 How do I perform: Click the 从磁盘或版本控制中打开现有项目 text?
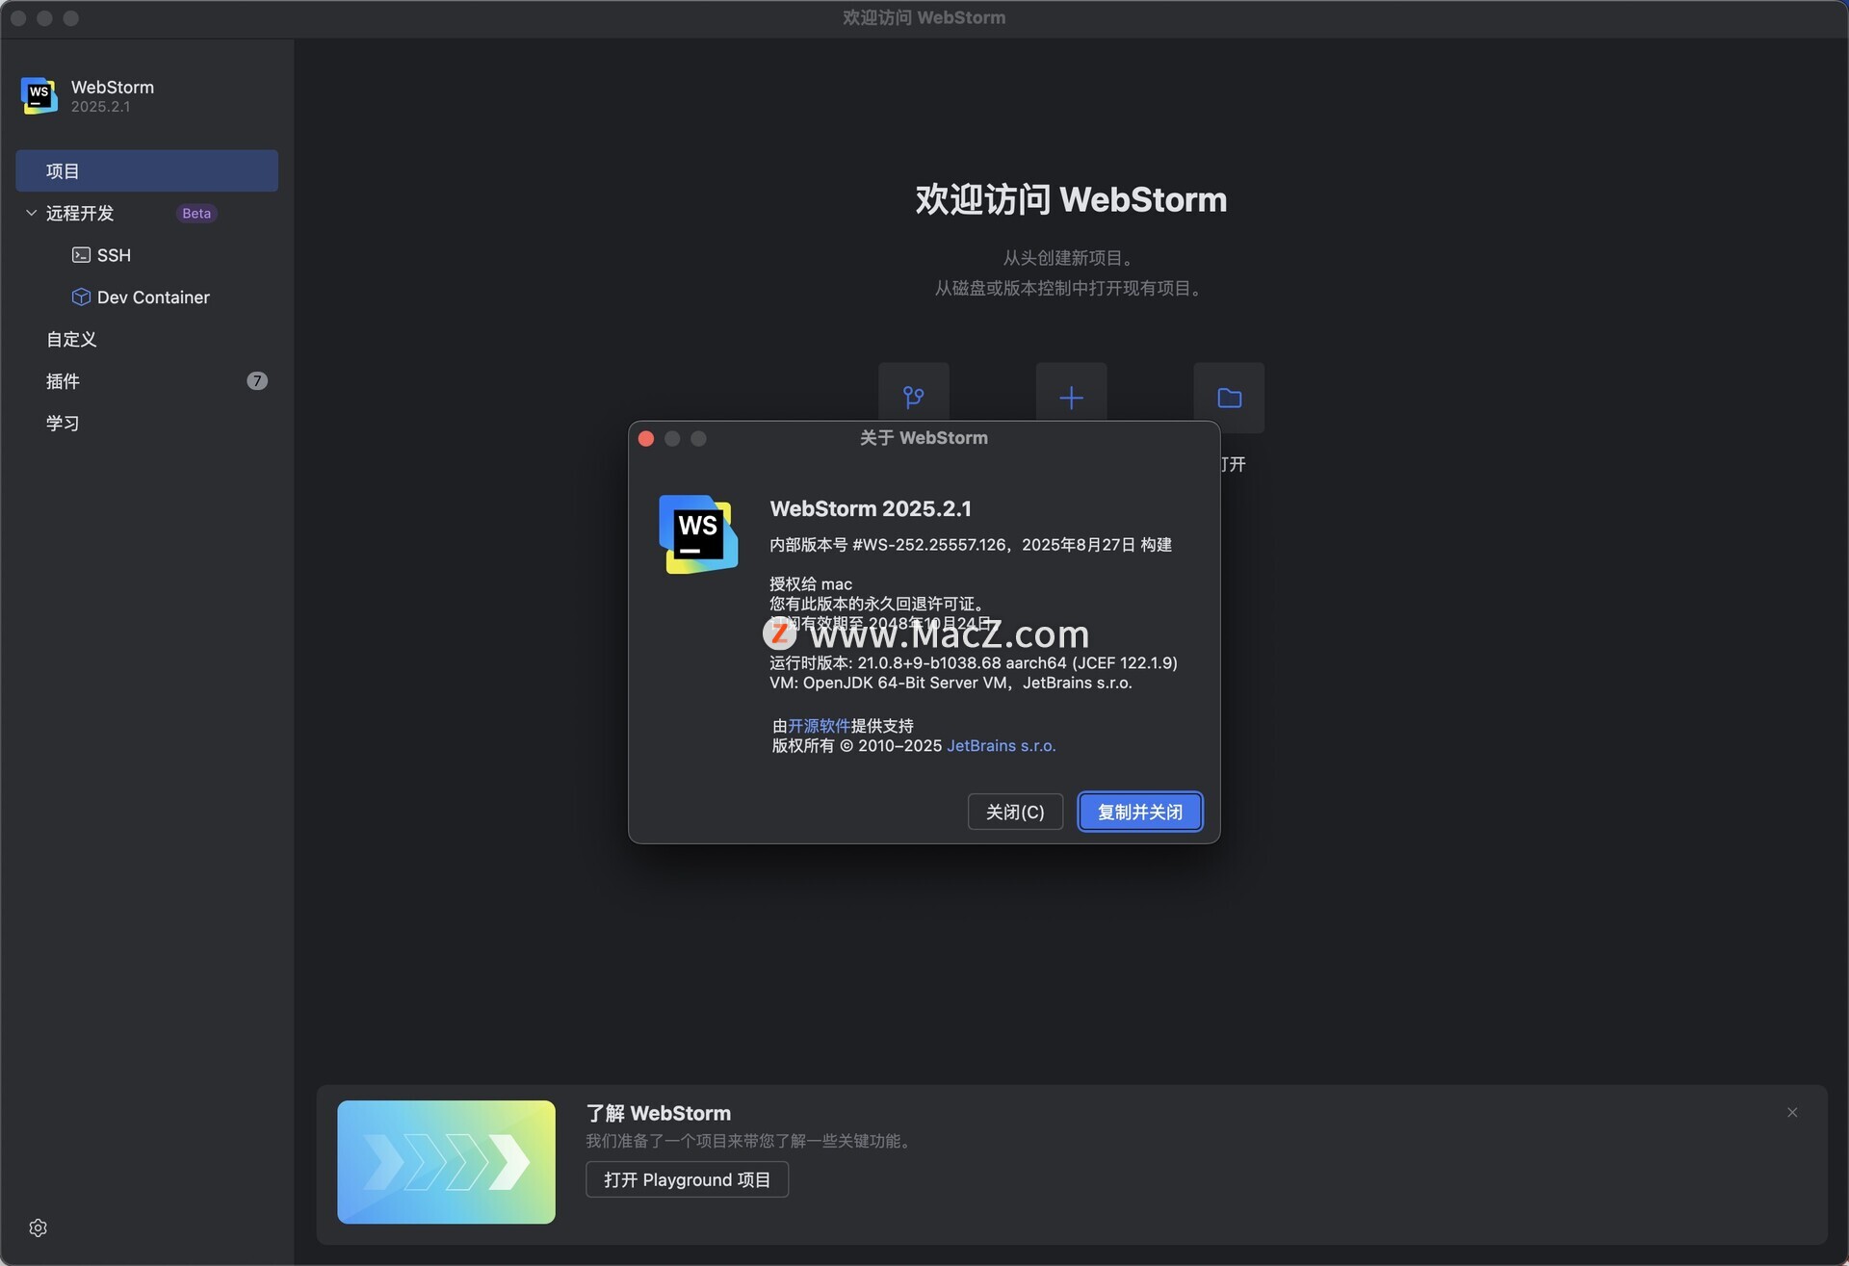pyautogui.click(x=1071, y=288)
